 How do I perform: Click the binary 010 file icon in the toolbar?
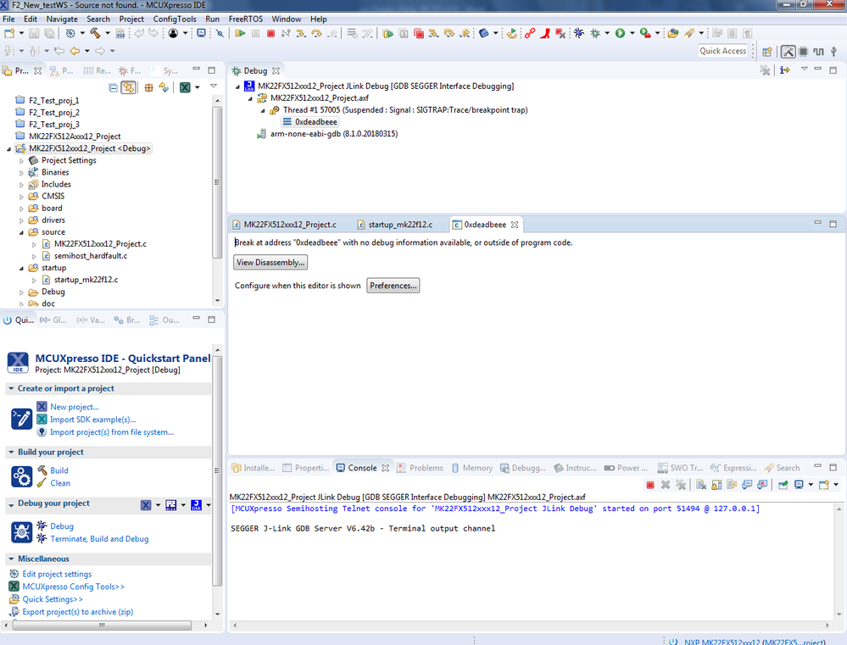click(120, 34)
